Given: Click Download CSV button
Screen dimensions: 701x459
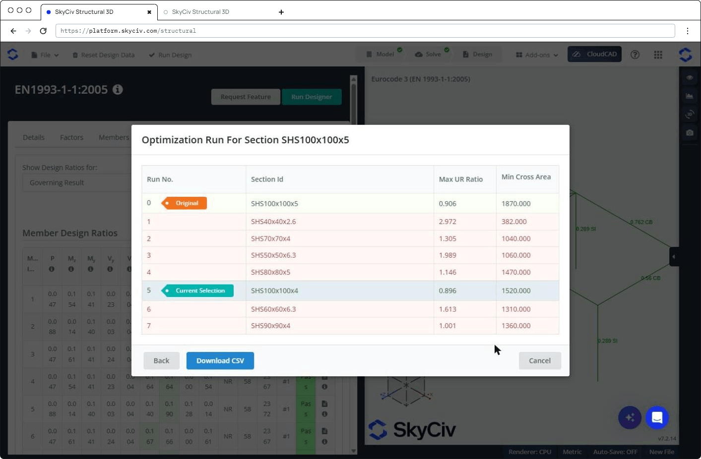Looking at the screenshot, I should 220,361.
